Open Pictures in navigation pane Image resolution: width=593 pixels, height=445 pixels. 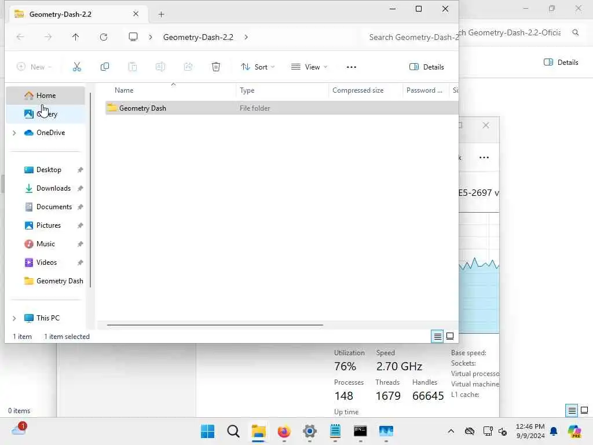[49, 225]
